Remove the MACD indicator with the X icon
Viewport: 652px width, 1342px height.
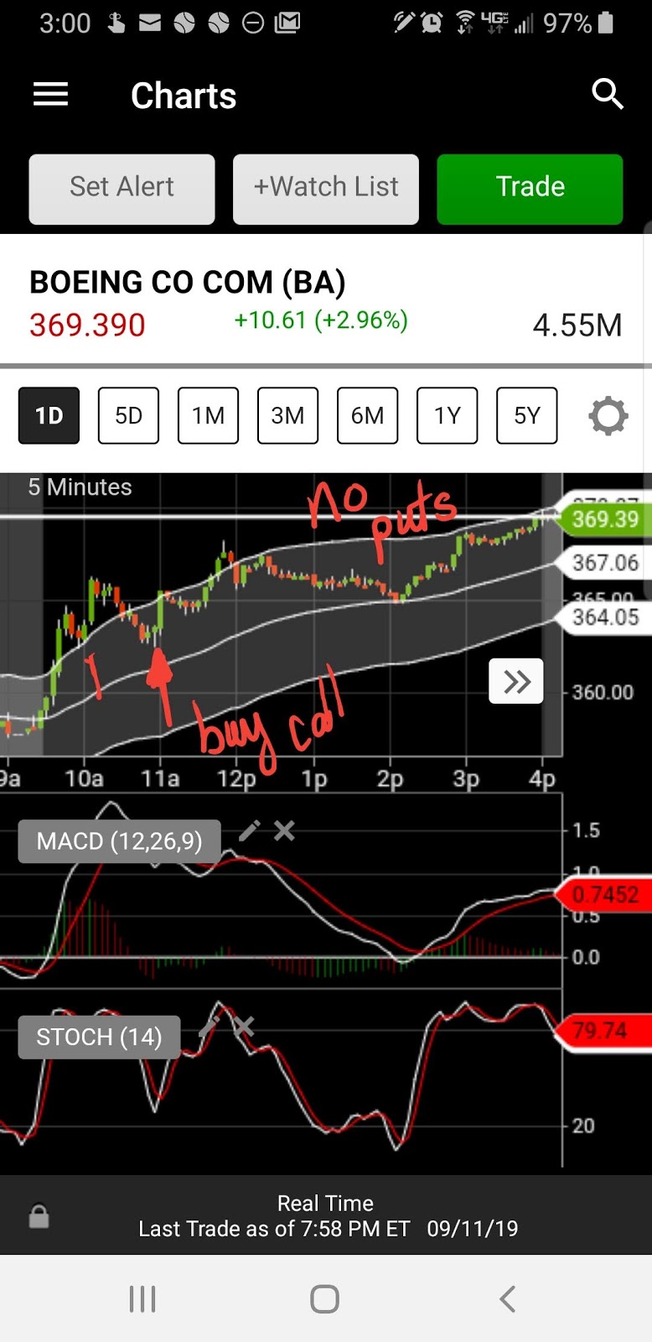click(285, 830)
